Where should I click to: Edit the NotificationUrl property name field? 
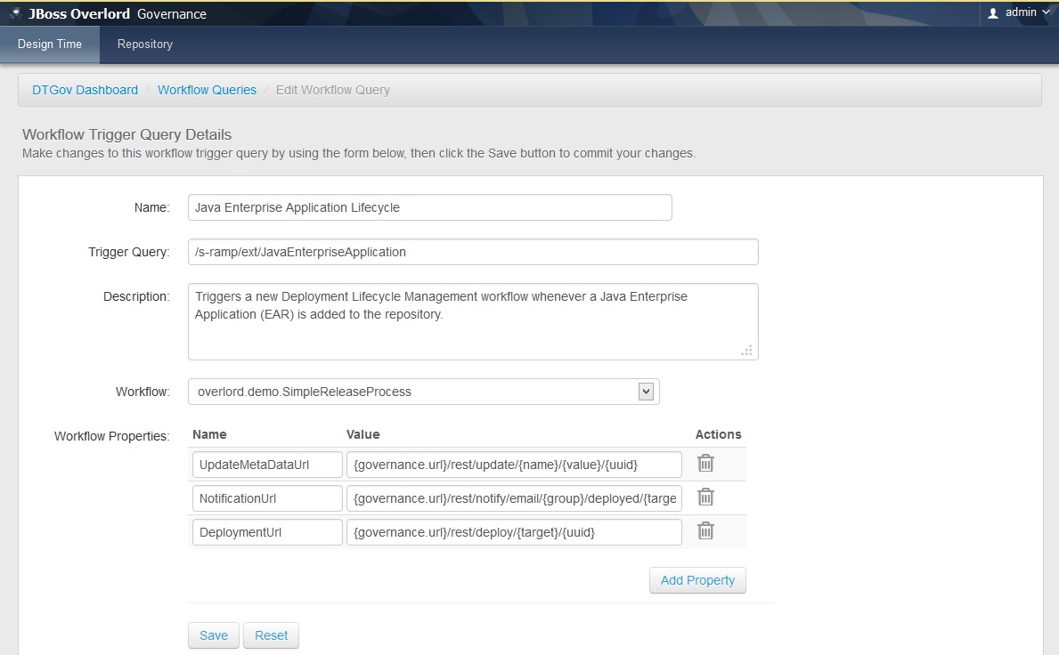267,498
